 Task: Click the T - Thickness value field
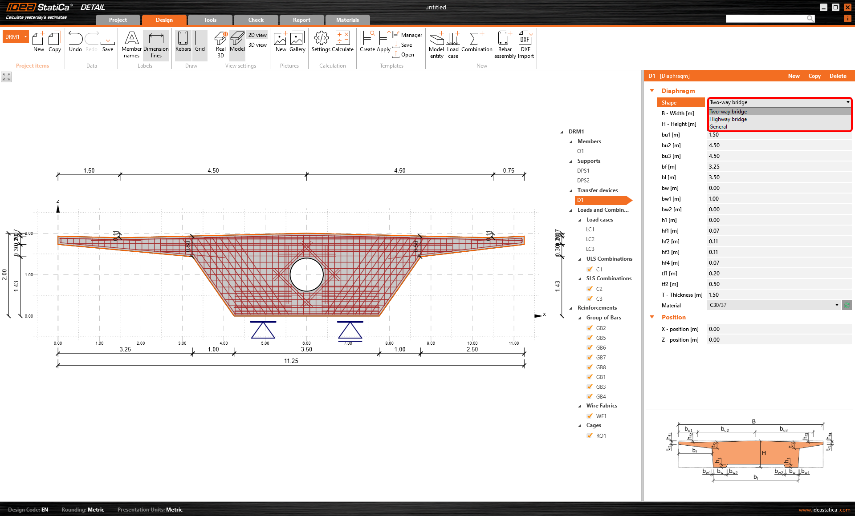[778, 295]
